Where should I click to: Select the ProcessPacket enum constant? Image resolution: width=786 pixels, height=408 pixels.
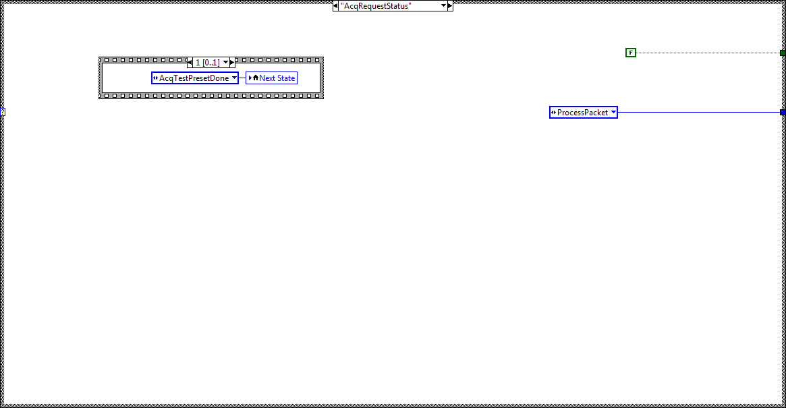580,112
